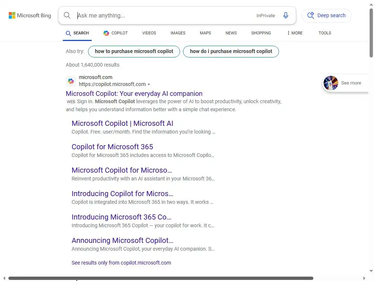Viewport: 374px width, 281px height.
Task: Select the SEARCH tab
Action: 77,33
